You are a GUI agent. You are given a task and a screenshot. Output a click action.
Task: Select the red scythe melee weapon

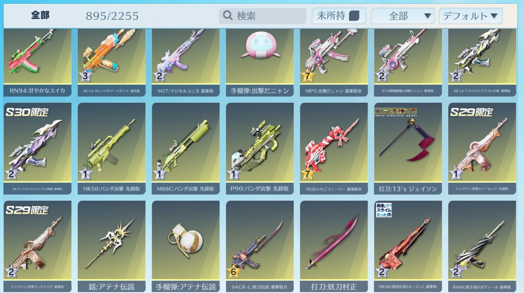pos(408,149)
